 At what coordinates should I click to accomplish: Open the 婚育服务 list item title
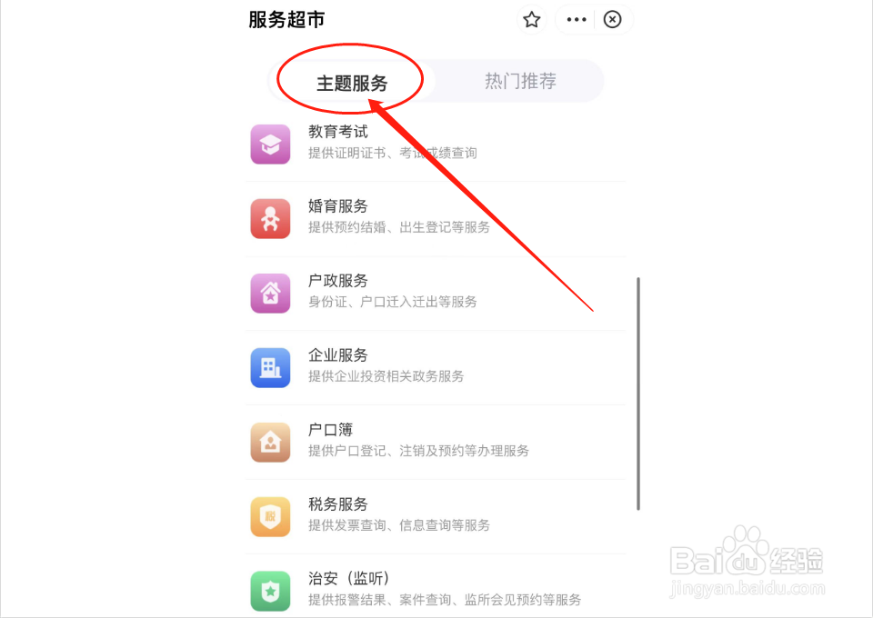338,206
